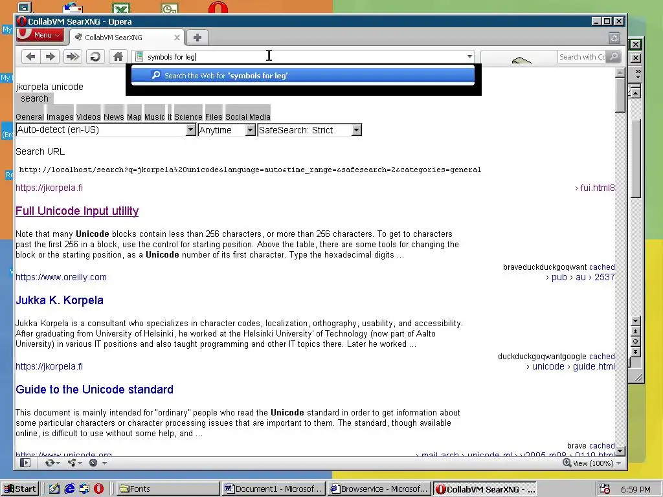Switch to Browservice taskbar button
663x497 pixels.
point(379,489)
